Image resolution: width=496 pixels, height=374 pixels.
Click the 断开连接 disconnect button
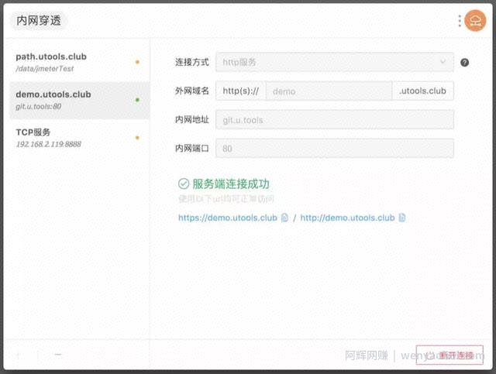point(449,355)
